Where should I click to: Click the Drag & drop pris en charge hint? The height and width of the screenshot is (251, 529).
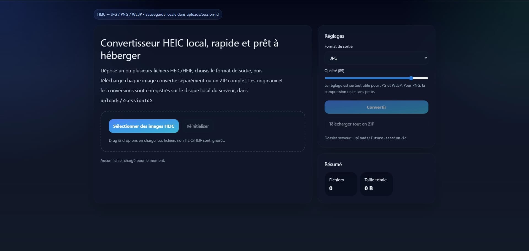167,140
